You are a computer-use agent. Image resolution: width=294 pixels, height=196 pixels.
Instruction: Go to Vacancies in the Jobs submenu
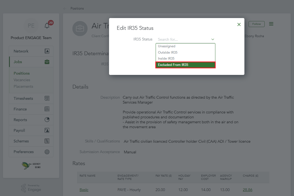pyautogui.click(x=22, y=80)
